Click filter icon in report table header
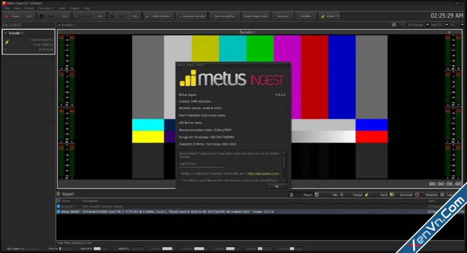This screenshot has height=253, width=467. pyautogui.click(x=58, y=201)
